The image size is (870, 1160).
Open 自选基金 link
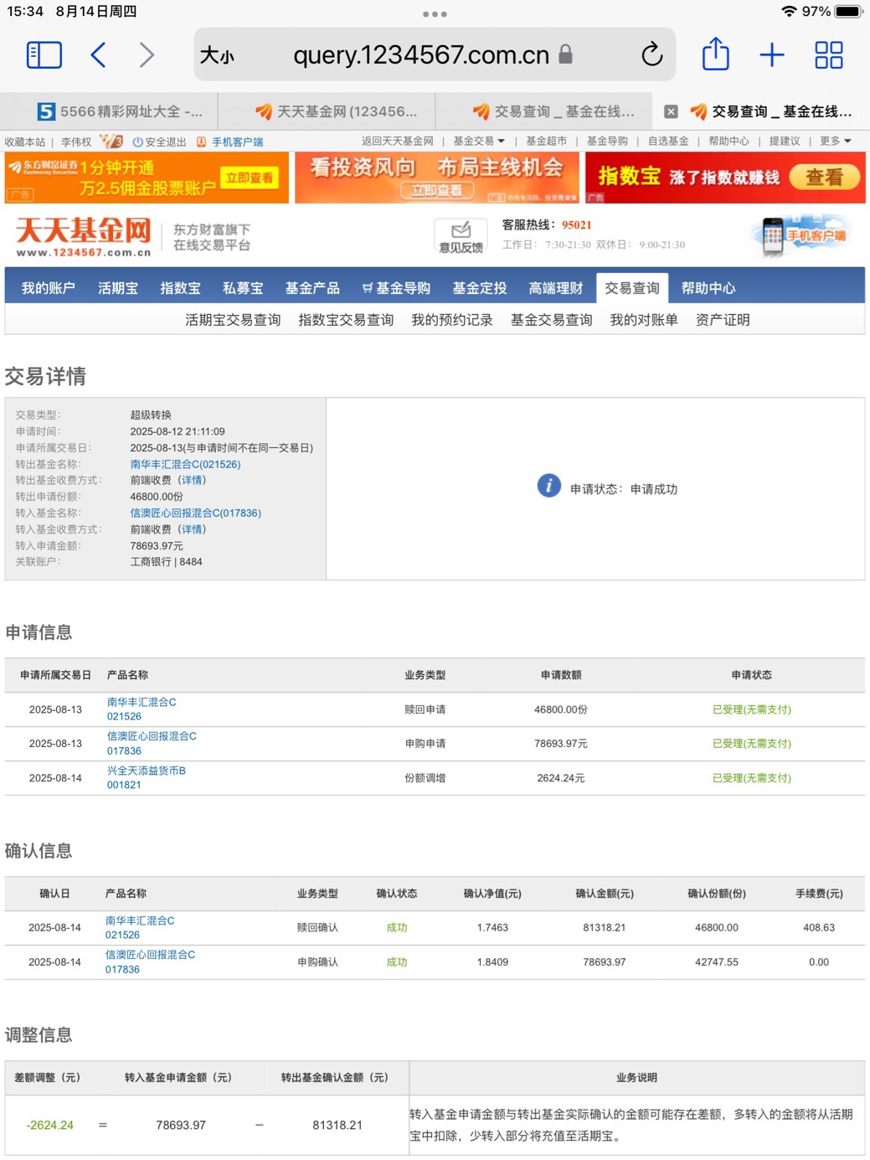668,141
